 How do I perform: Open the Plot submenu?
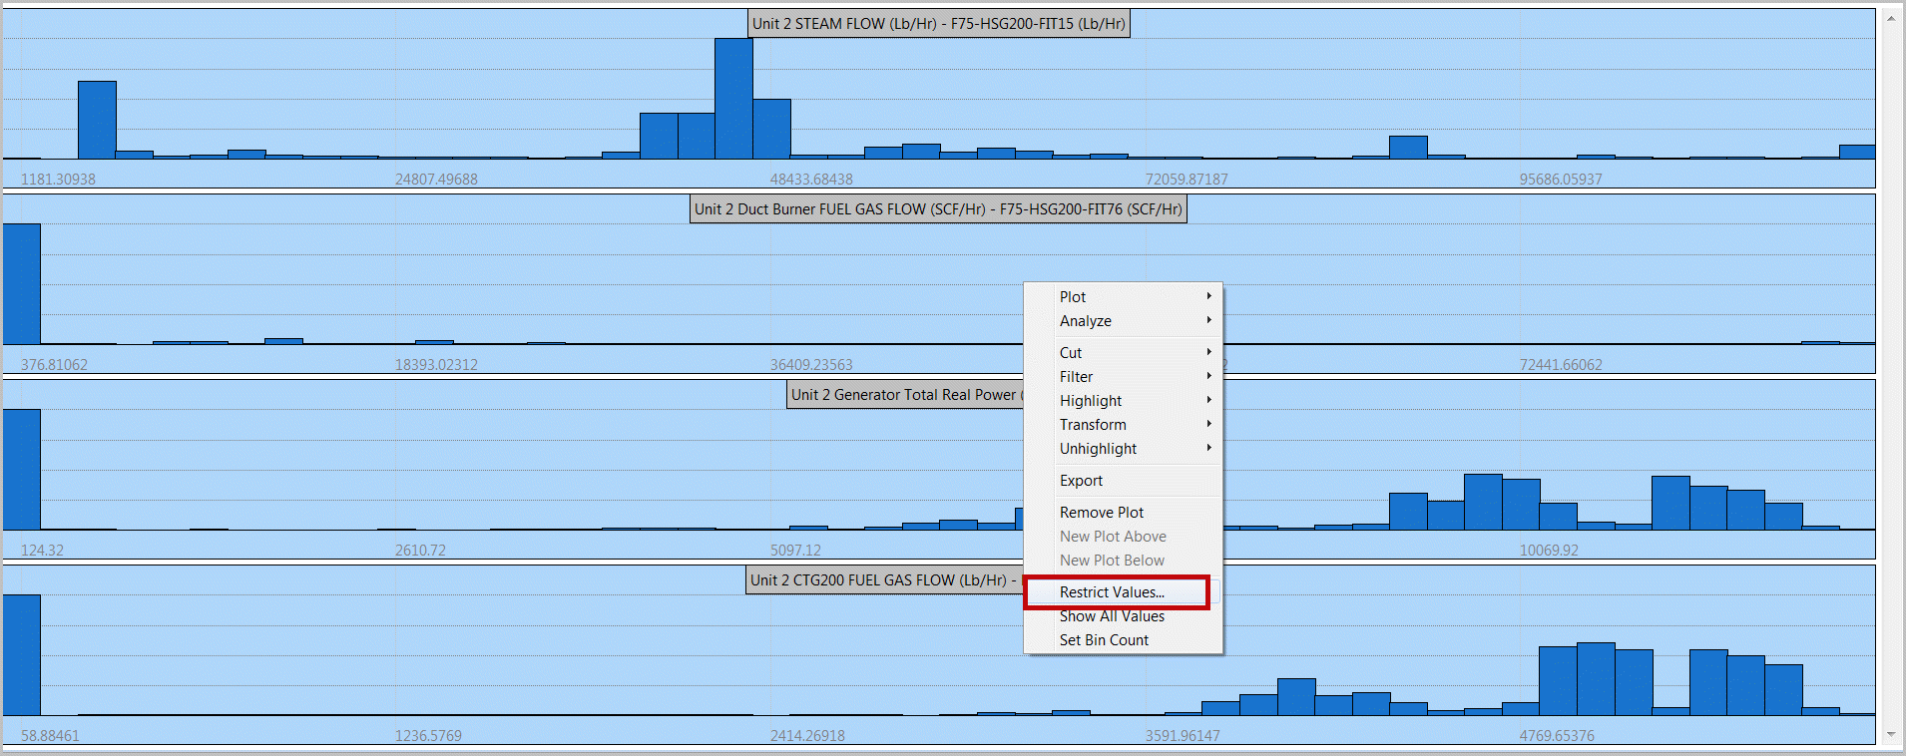click(1073, 297)
